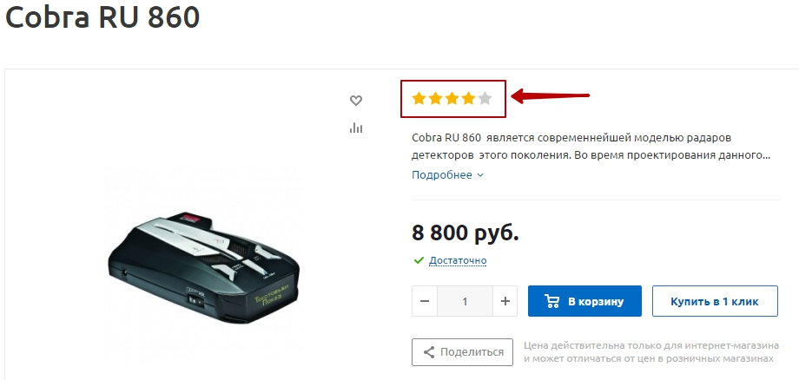Expand description with Подробнее
799x380 pixels.
tap(442, 175)
